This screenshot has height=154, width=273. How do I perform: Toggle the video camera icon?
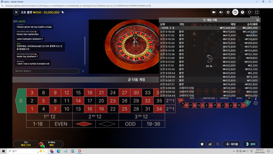tap(214, 12)
